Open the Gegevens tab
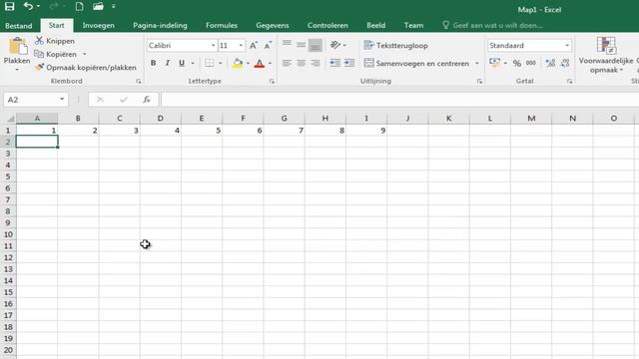Image resolution: width=639 pixels, height=359 pixels. (x=273, y=25)
